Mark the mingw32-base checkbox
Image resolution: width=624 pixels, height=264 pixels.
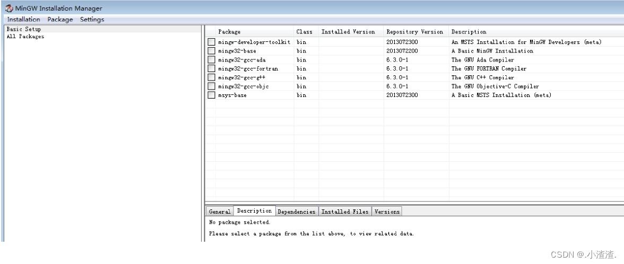(211, 51)
